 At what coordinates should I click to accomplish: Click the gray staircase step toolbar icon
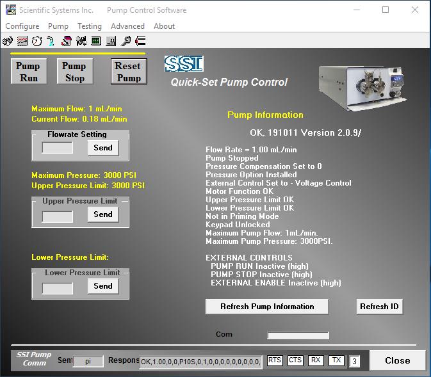pos(111,41)
